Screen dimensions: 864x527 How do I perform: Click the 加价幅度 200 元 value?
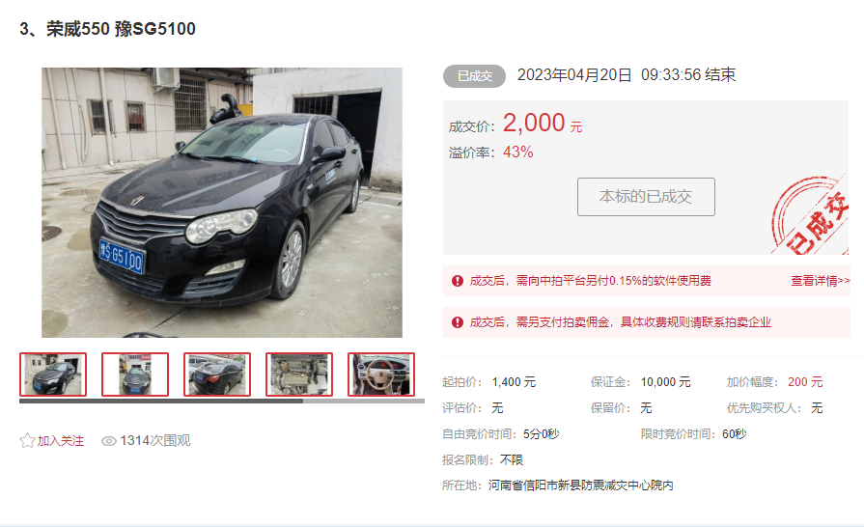pos(805,382)
